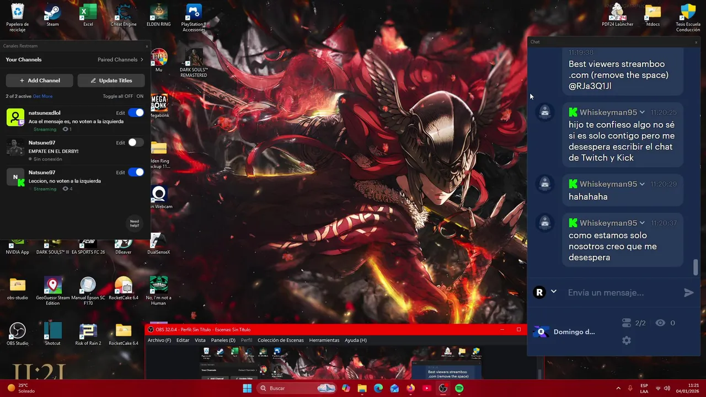Open the Paneles menu in OBS
706x397 pixels.
223,340
